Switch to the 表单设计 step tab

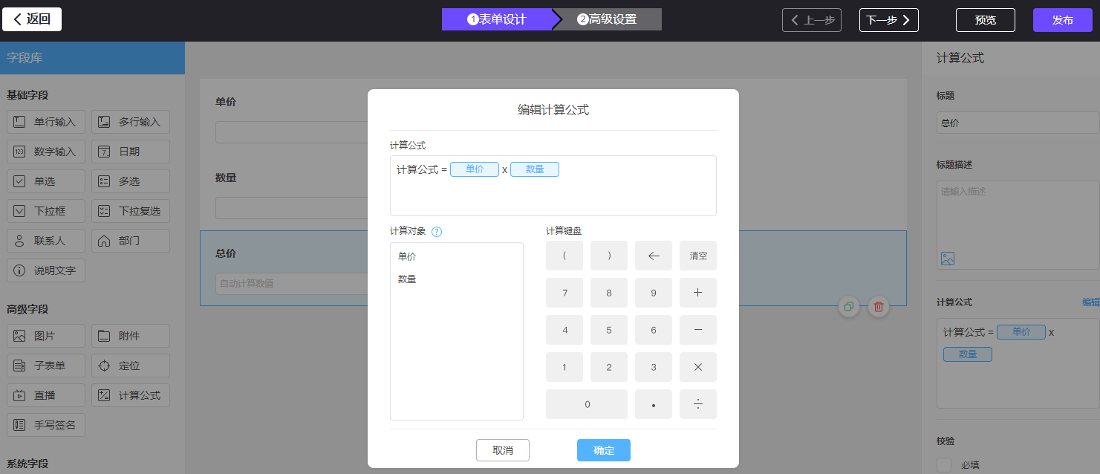click(496, 20)
